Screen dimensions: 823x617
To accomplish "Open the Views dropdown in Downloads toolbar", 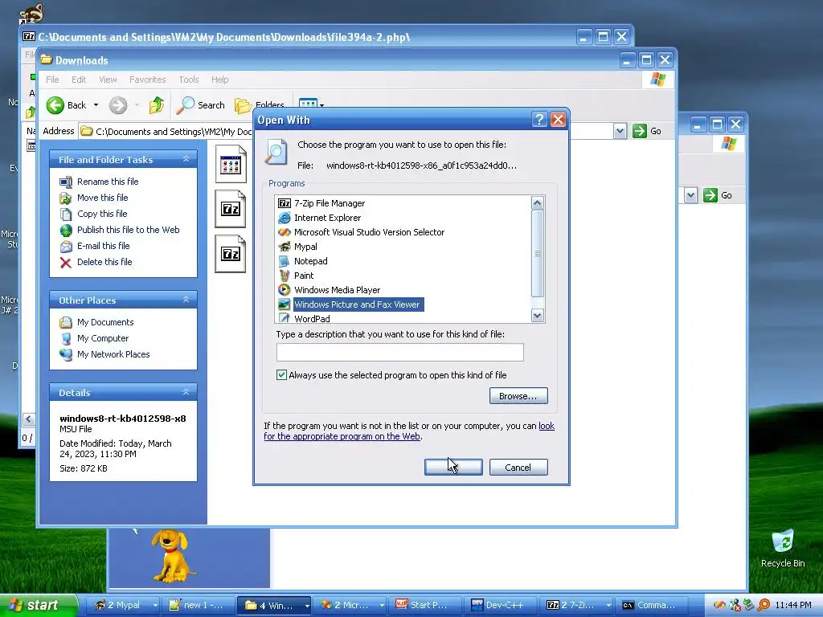I will [321, 105].
